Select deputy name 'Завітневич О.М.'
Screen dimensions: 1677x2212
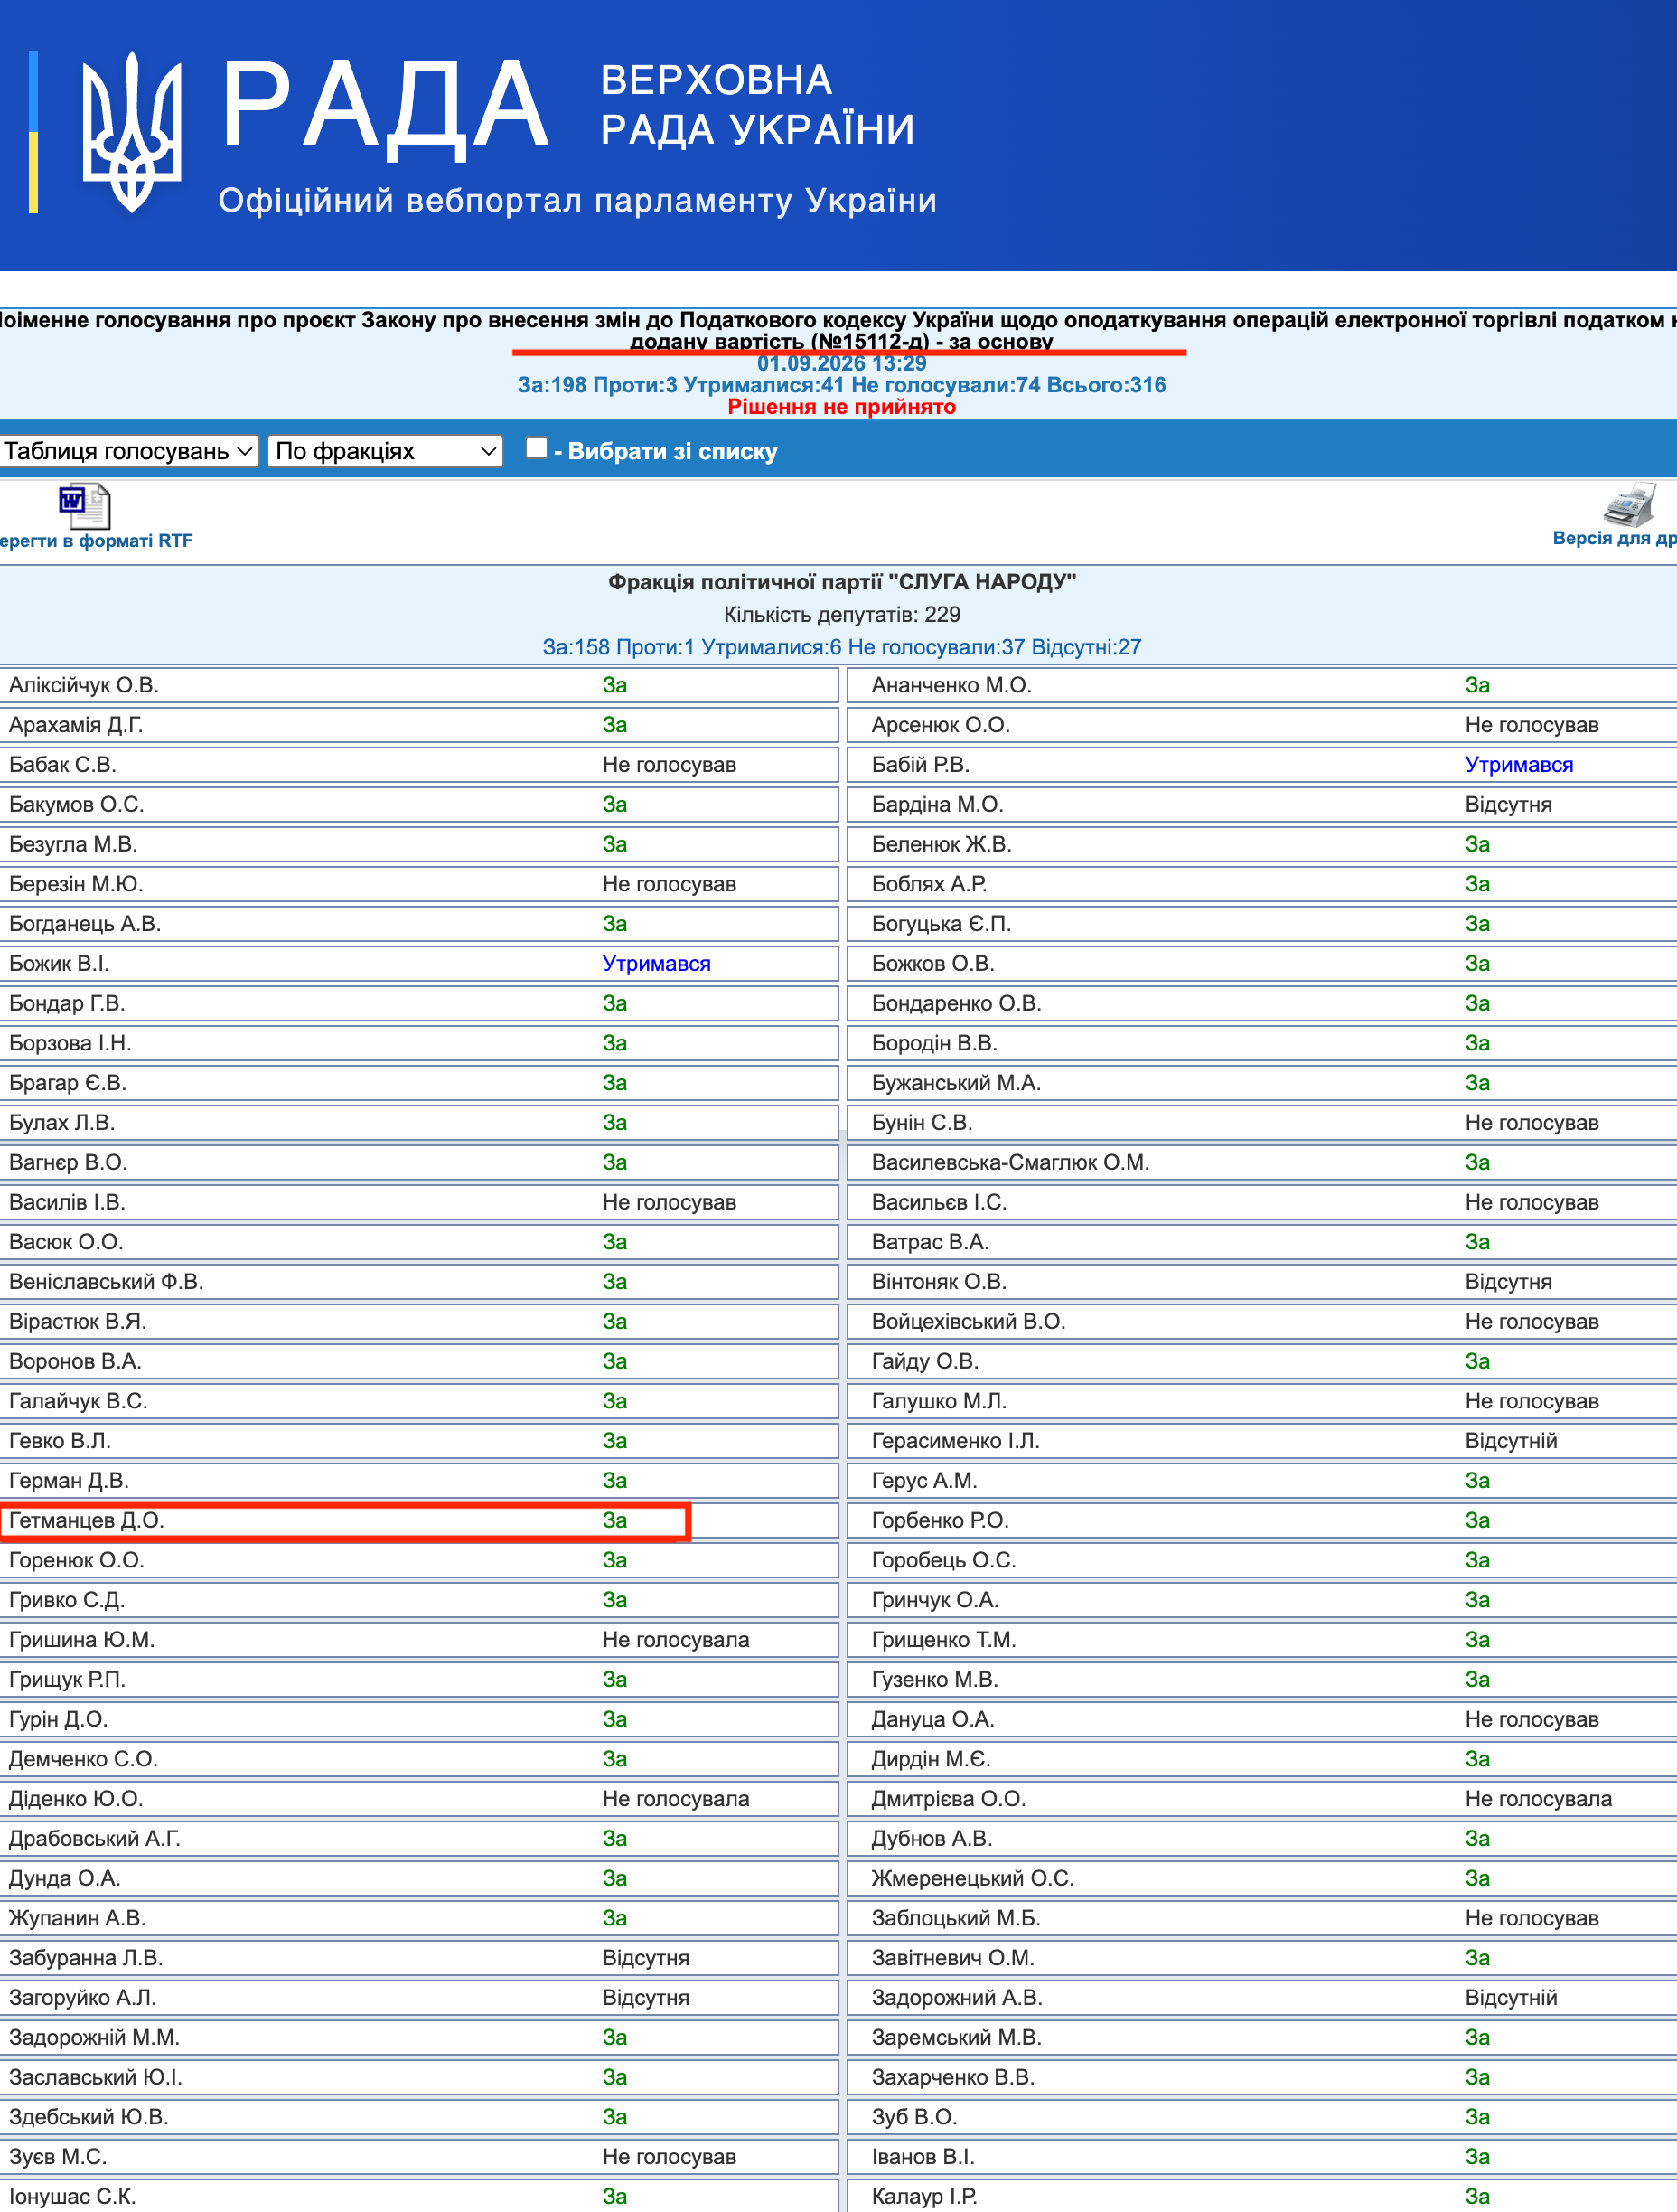pyautogui.click(x=952, y=1958)
